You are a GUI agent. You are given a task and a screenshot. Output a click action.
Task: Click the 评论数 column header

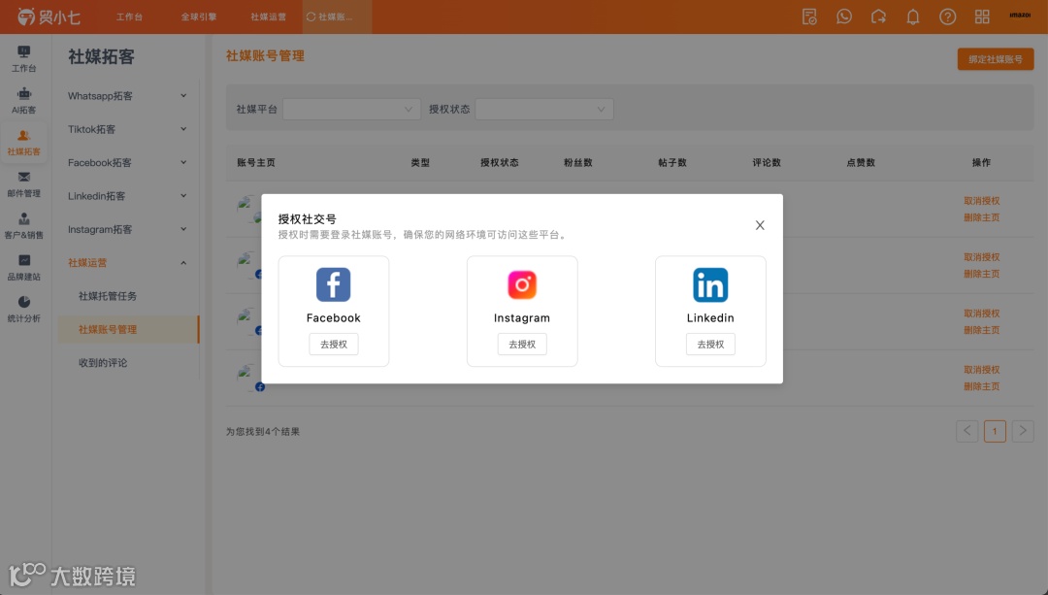(767, 162)
